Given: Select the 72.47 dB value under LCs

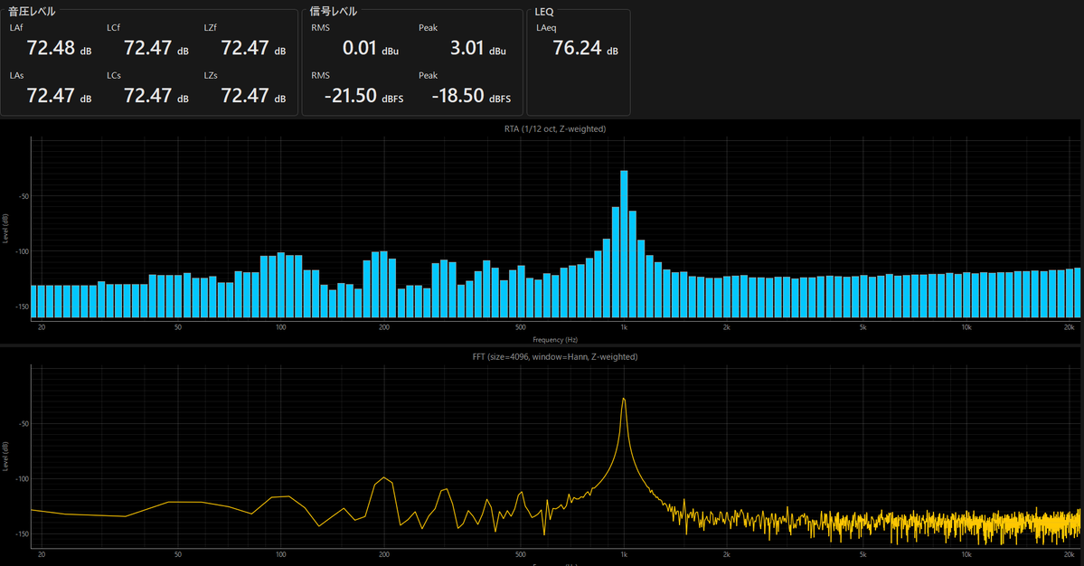Looking at the screenshot, I should (156, 95).
